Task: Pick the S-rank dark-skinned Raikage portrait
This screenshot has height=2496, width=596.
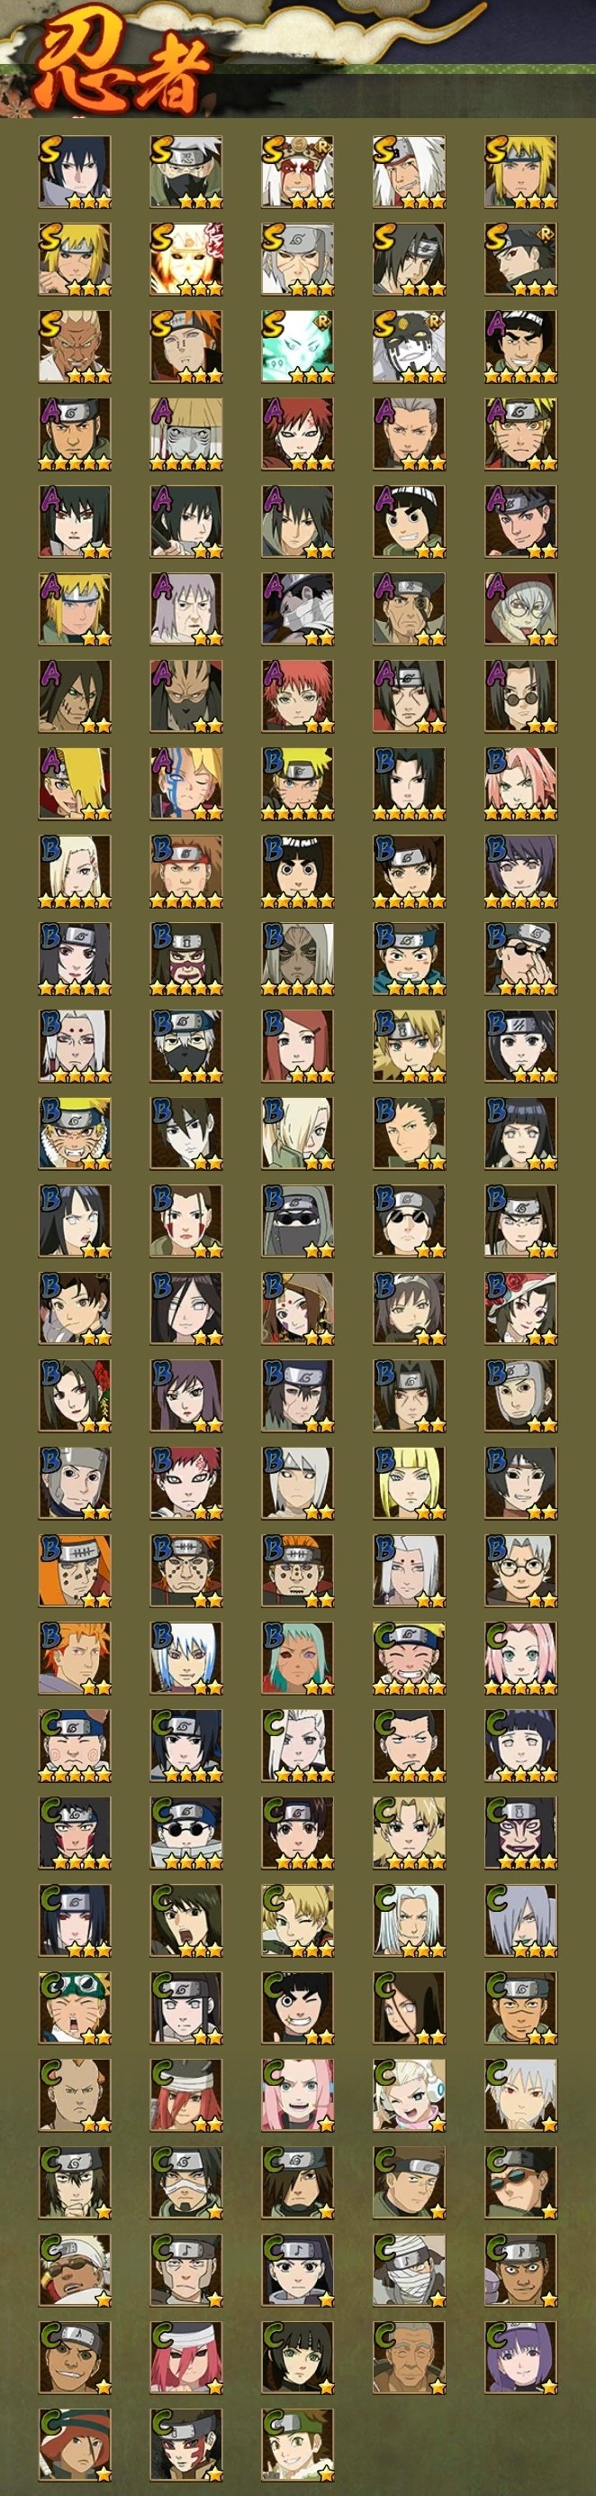Action: click(76, 347)
